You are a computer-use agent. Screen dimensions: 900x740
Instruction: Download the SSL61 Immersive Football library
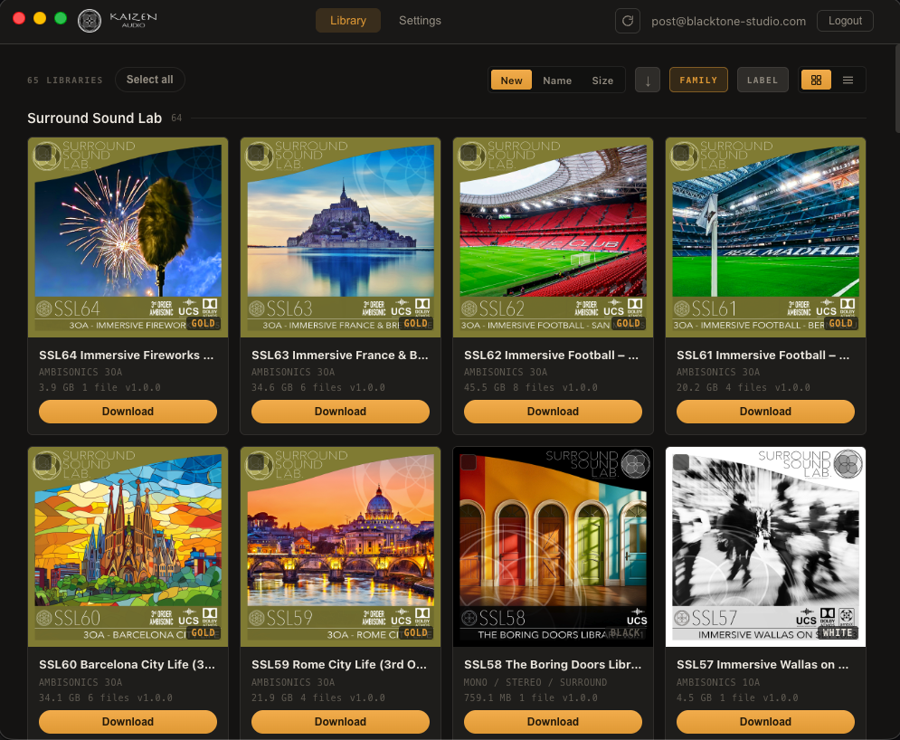click(765, 412)
